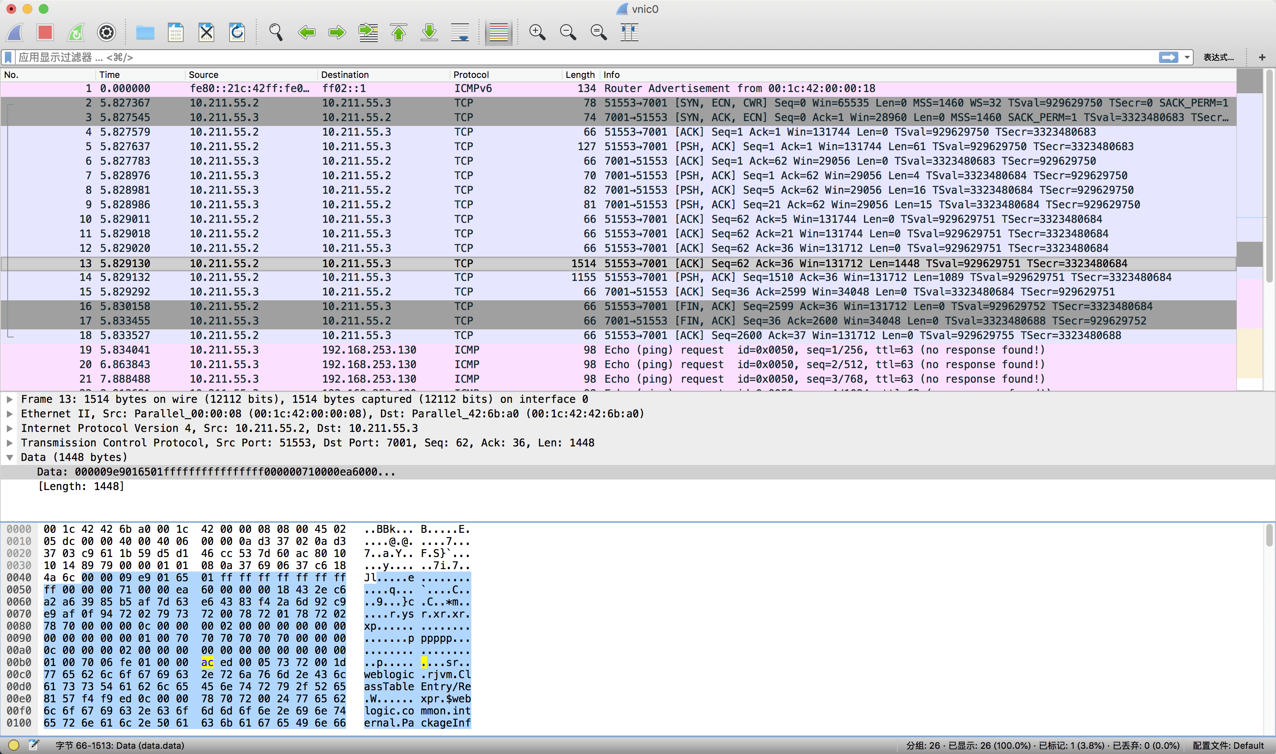Open capture options gear icon
Image resolution: width=1276 pixels, height=754 pixels.
pos(106,33)
